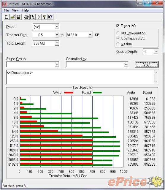This screenshot has width=165, height=190.
Task: Click the write value 606426
Action: coord(133,136)
